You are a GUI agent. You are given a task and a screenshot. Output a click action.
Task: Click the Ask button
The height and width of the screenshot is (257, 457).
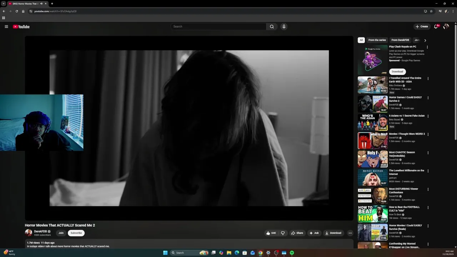314,233
